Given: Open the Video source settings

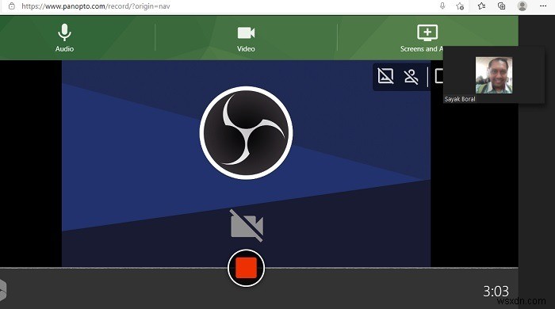Looking at the screenshot, I should [246, 39].
